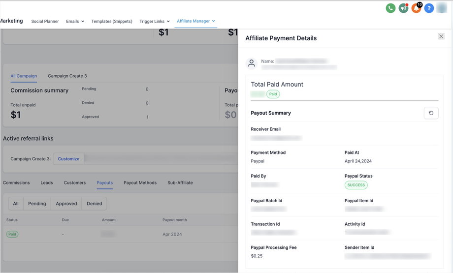The width and height of the screenshot is (453, 273).
Task: Open the Social Planner menu item
Action: pos(45,21)
